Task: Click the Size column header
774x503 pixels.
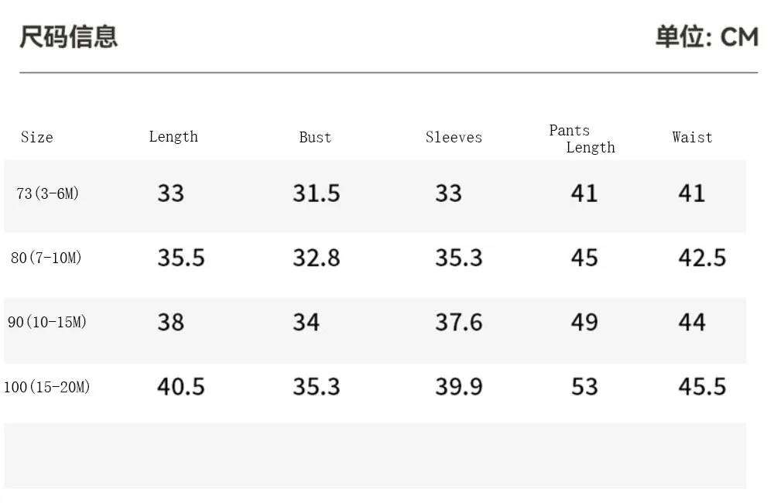Action: click(37, 137)
